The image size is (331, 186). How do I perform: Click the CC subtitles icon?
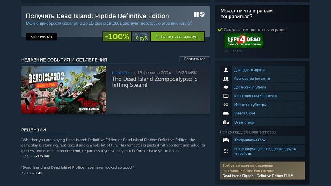(x=225, y=105)
